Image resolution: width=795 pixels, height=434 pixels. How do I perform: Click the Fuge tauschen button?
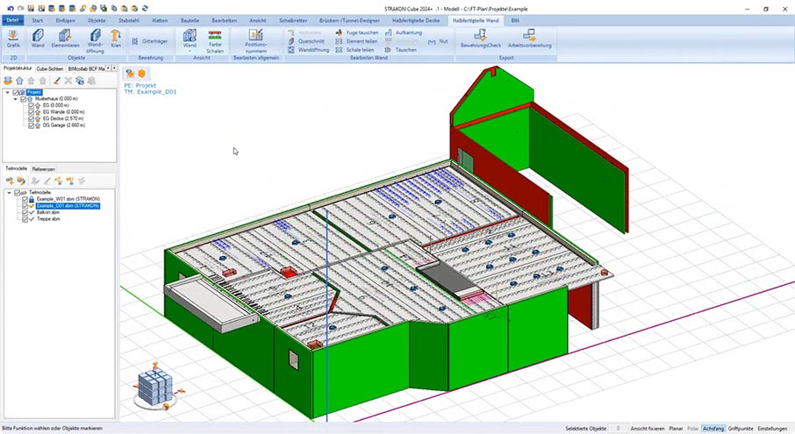pos(357,32)
